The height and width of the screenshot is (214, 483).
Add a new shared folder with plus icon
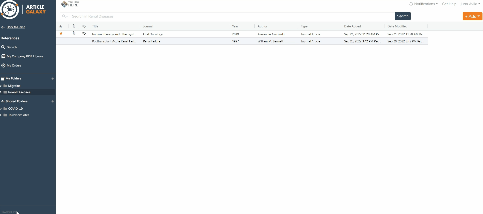pos(53,101)
